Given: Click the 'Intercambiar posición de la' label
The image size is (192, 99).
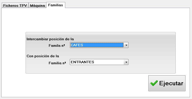Looking at the screenshot, I should tap(50, 39).
